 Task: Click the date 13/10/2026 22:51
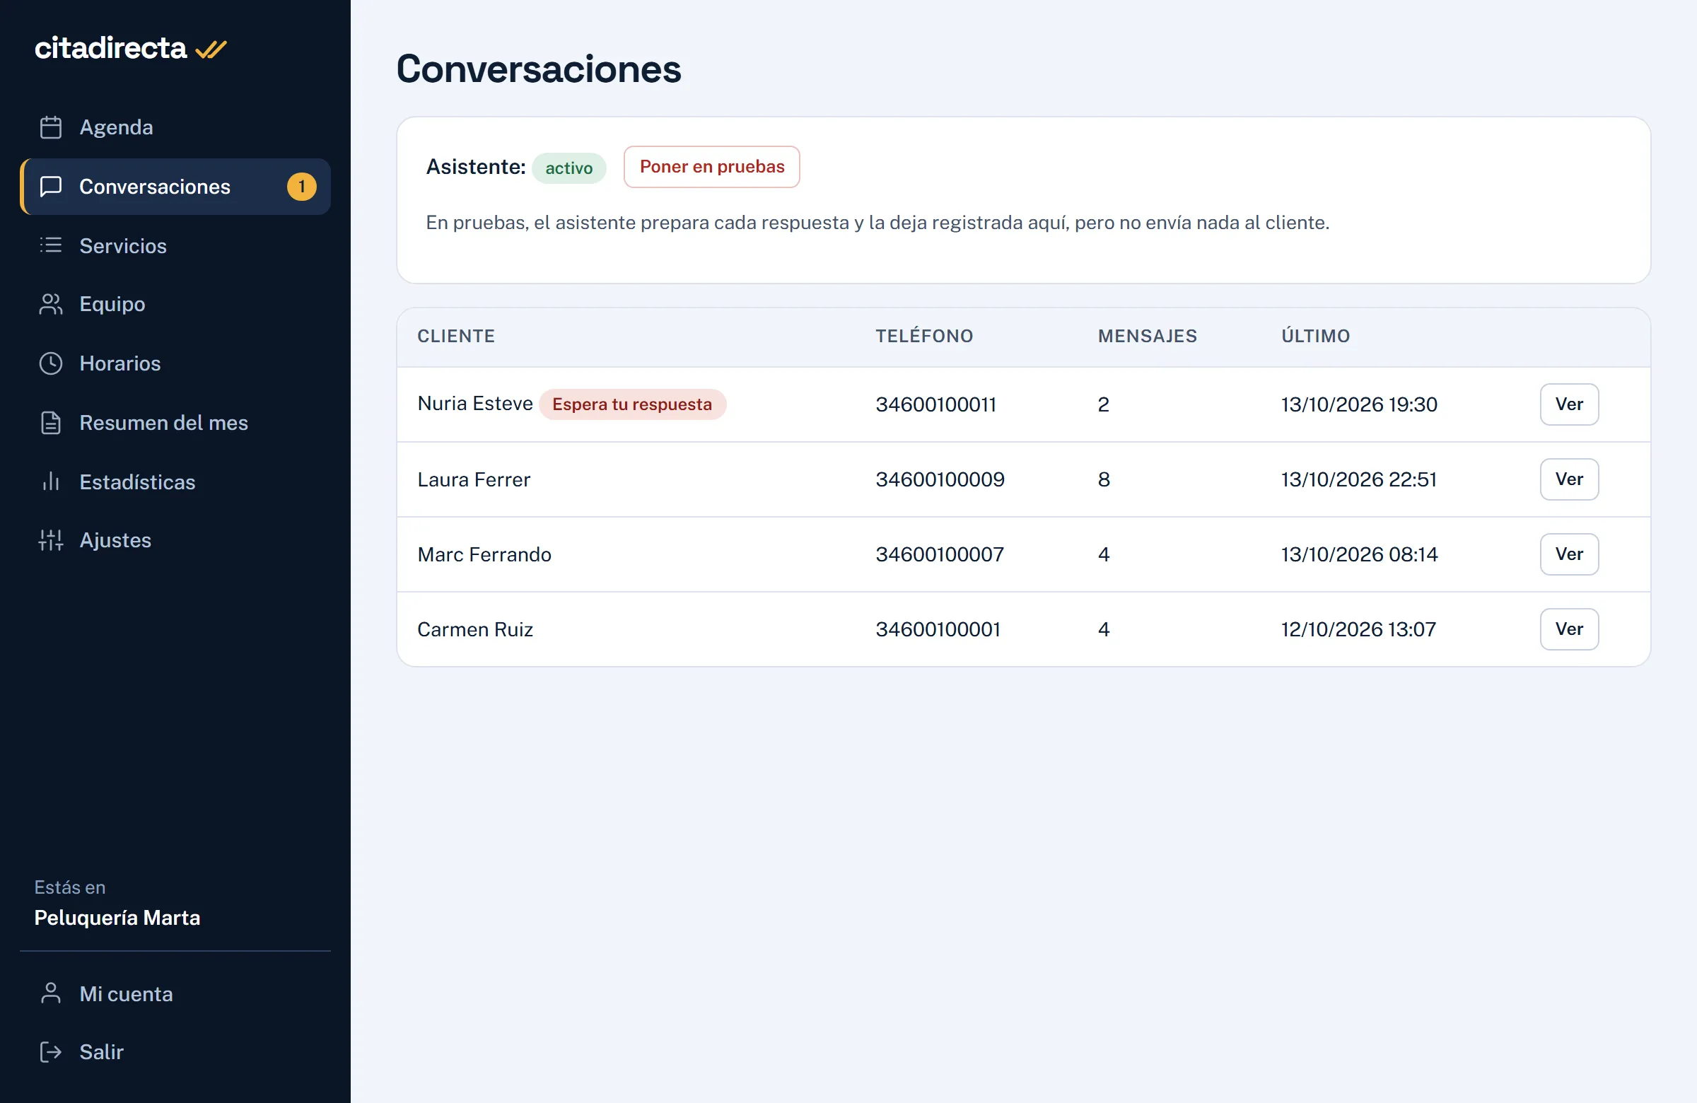click(x=1358, y=479)
